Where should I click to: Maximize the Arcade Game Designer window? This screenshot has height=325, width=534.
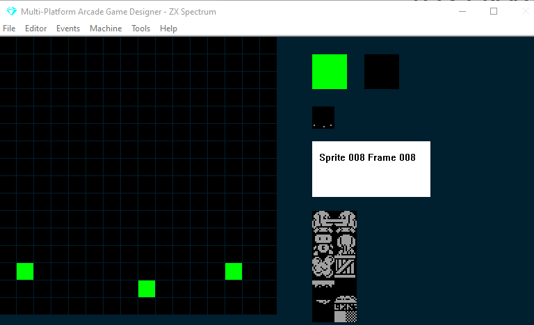[x=494, y=12]
